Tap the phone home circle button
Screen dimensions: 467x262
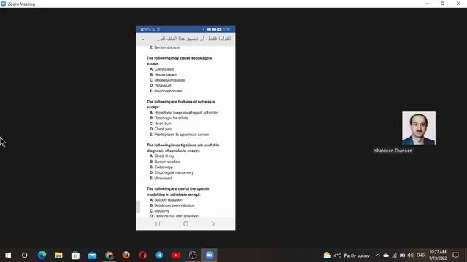coord(185,223)
